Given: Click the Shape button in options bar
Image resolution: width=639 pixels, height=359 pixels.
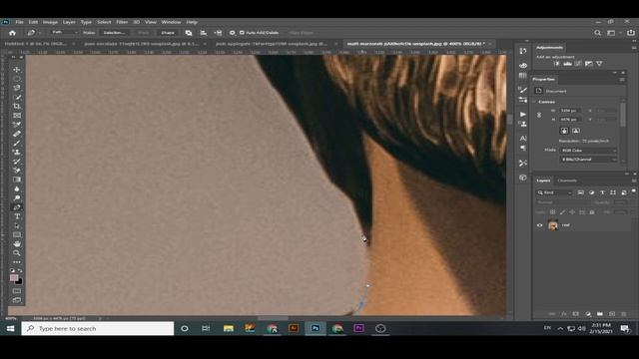Looking at the screenshot, I should tap(168, 33).
